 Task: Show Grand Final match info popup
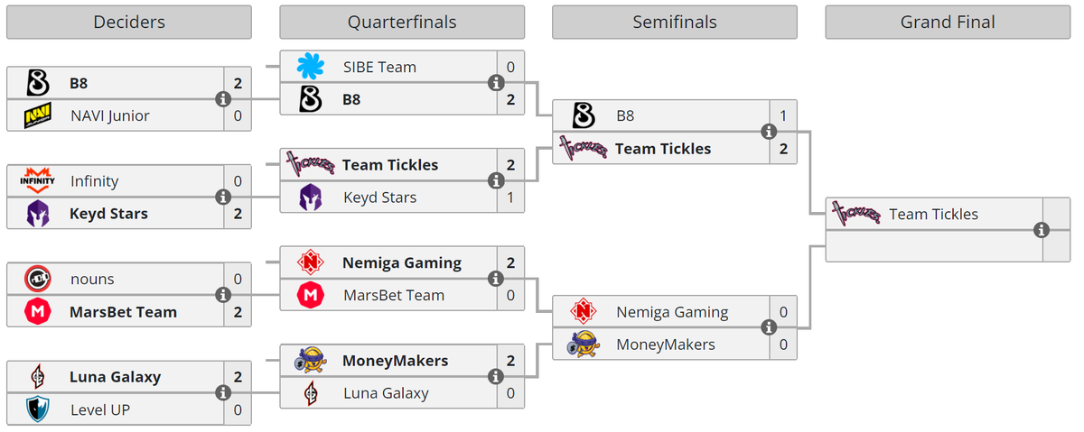(x=1042, y=230)
